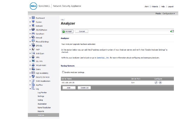
Task: Click the Anti-Spam envelope icon
Action: [33, 53]
